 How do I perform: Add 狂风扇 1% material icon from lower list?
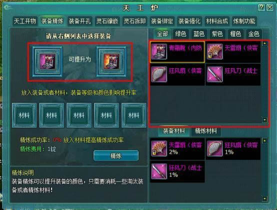[x=215, y=148]
